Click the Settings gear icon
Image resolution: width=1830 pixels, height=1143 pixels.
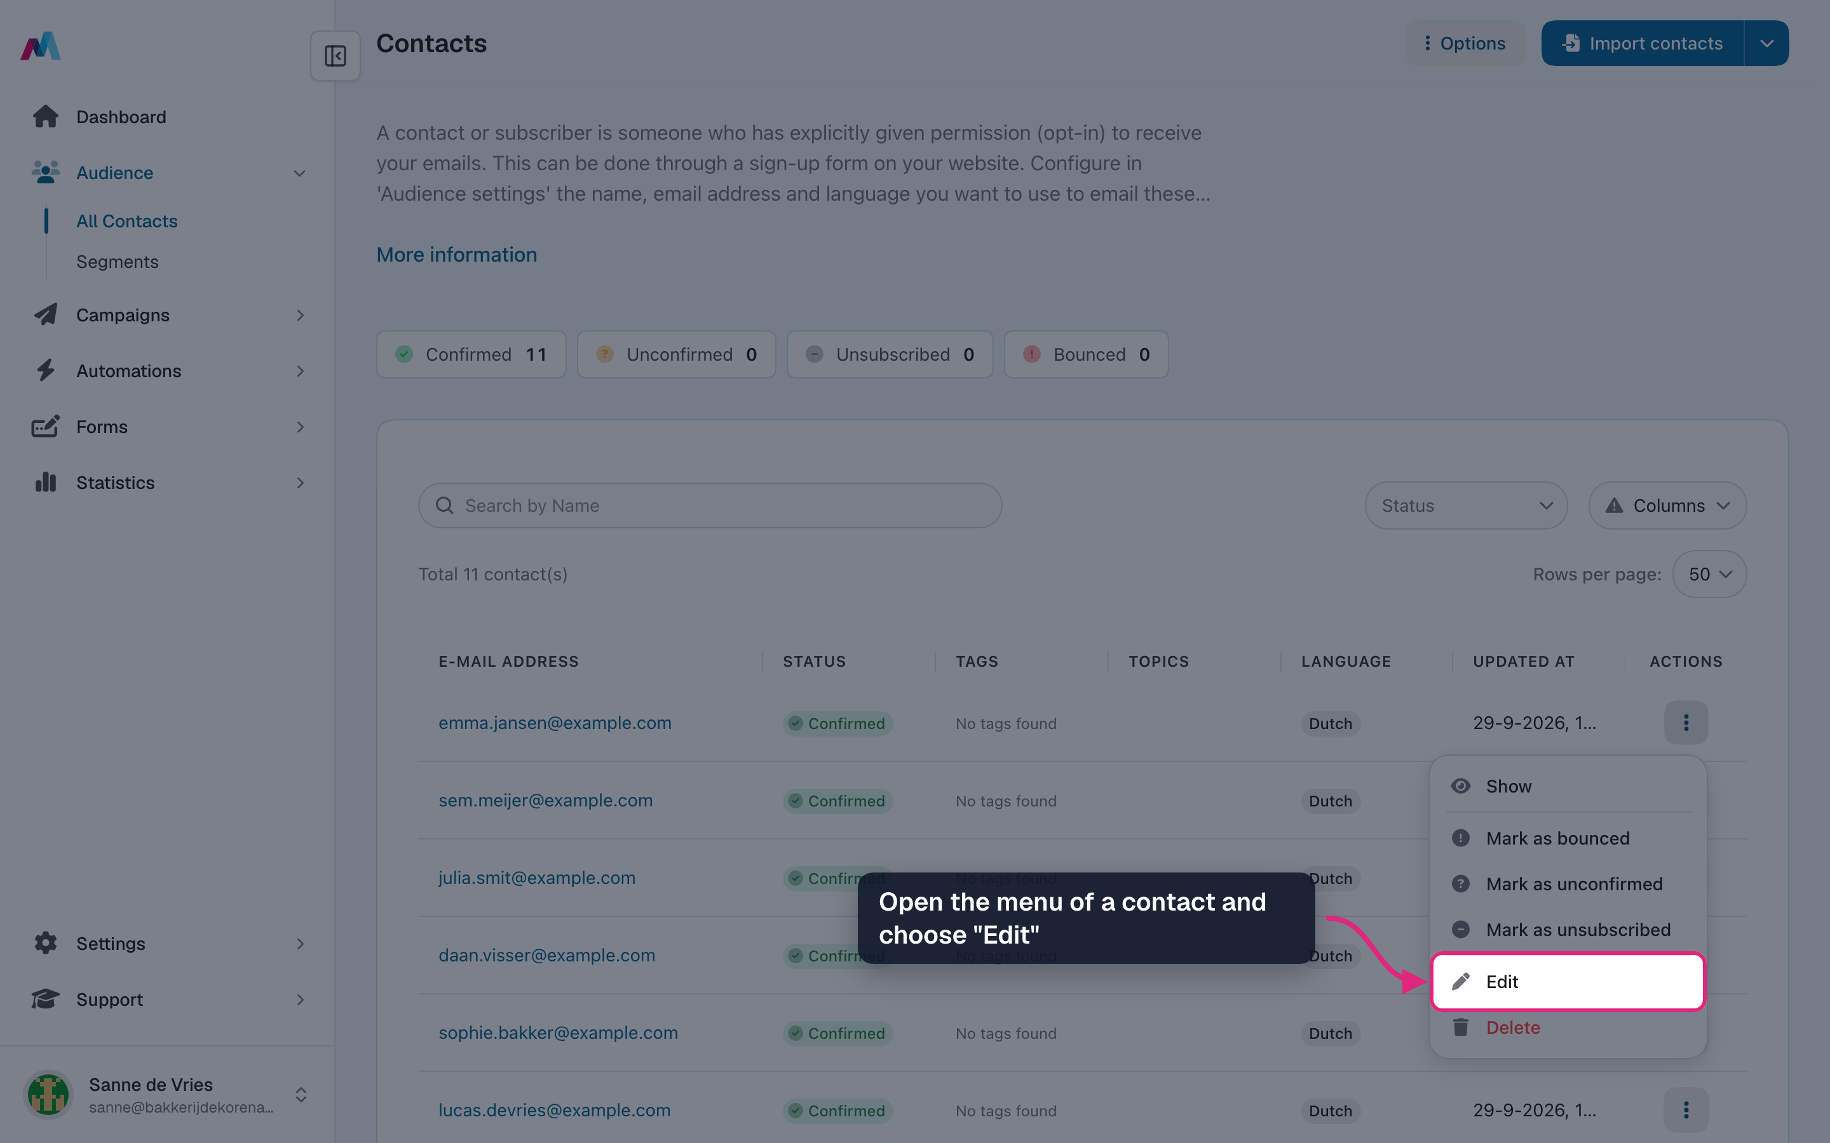tap(45, 943)
